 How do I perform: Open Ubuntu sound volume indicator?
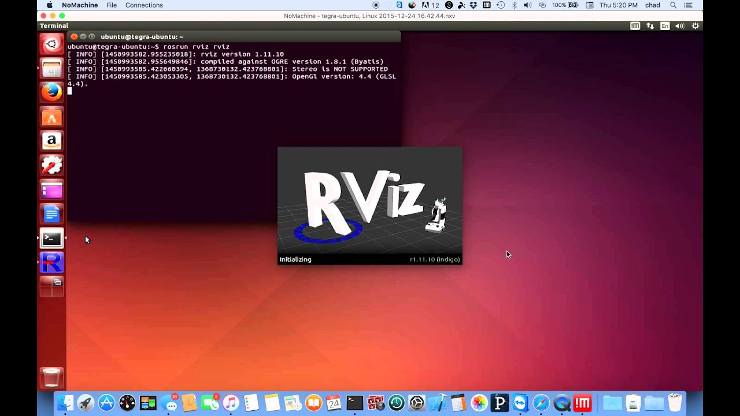click(x=680, y=26)
